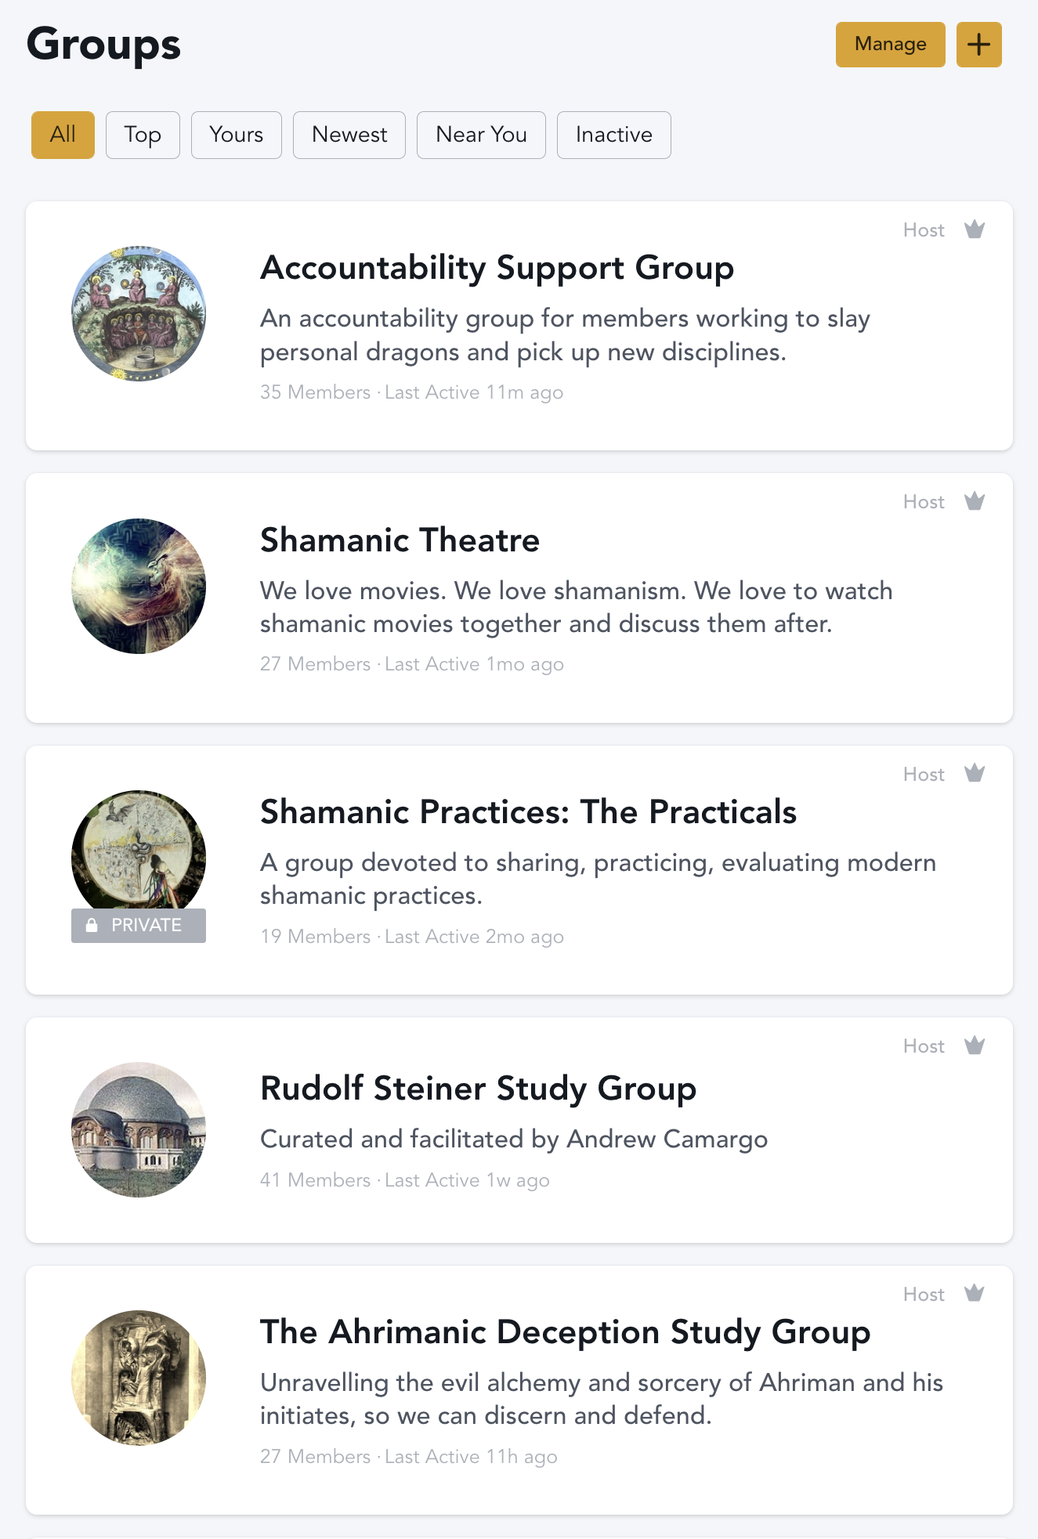Filter groups by Newest
The image size is (1038, 1539).
coord(349,135)
